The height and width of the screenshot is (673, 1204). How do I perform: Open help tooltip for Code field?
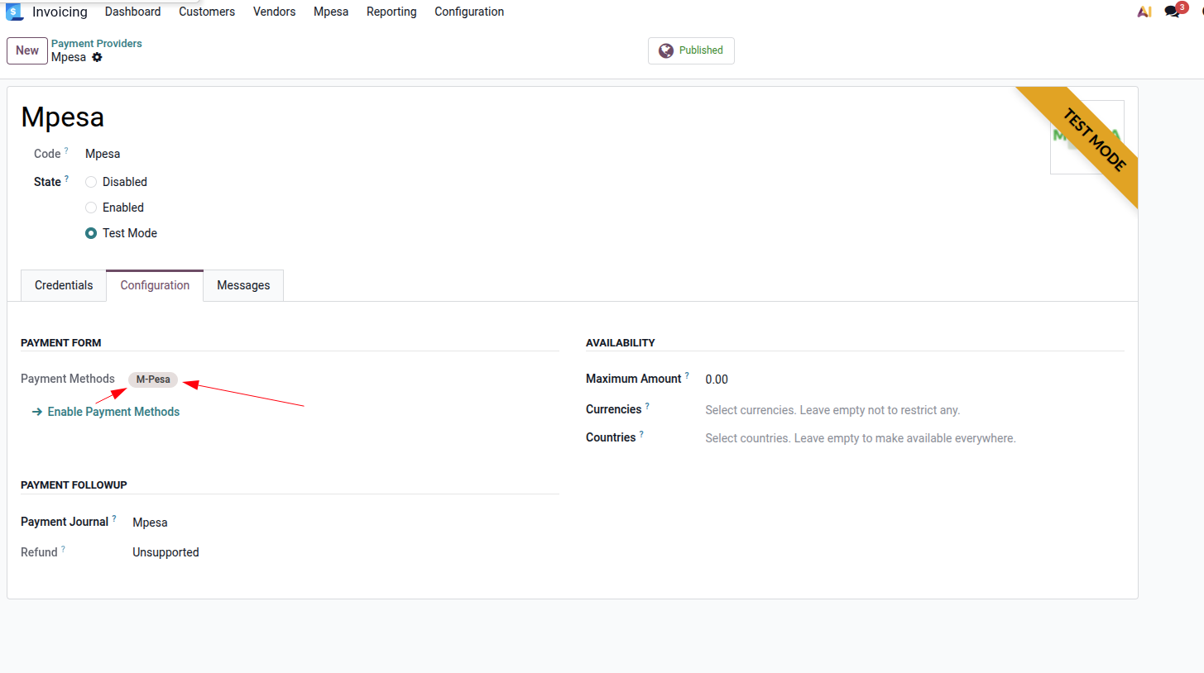pos(66,150)
